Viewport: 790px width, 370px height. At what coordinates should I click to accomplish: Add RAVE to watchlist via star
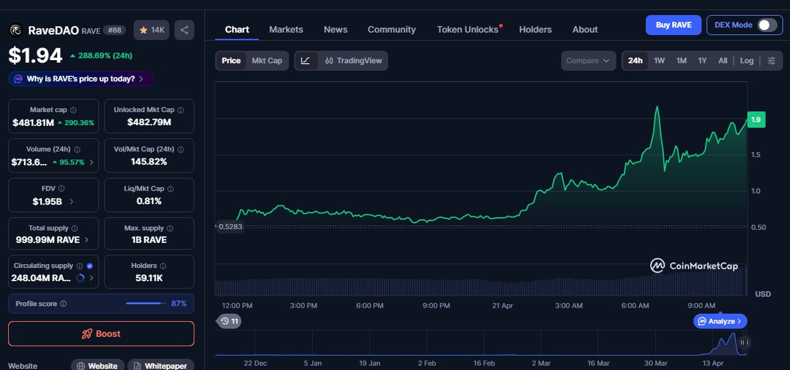coord(151,30)
